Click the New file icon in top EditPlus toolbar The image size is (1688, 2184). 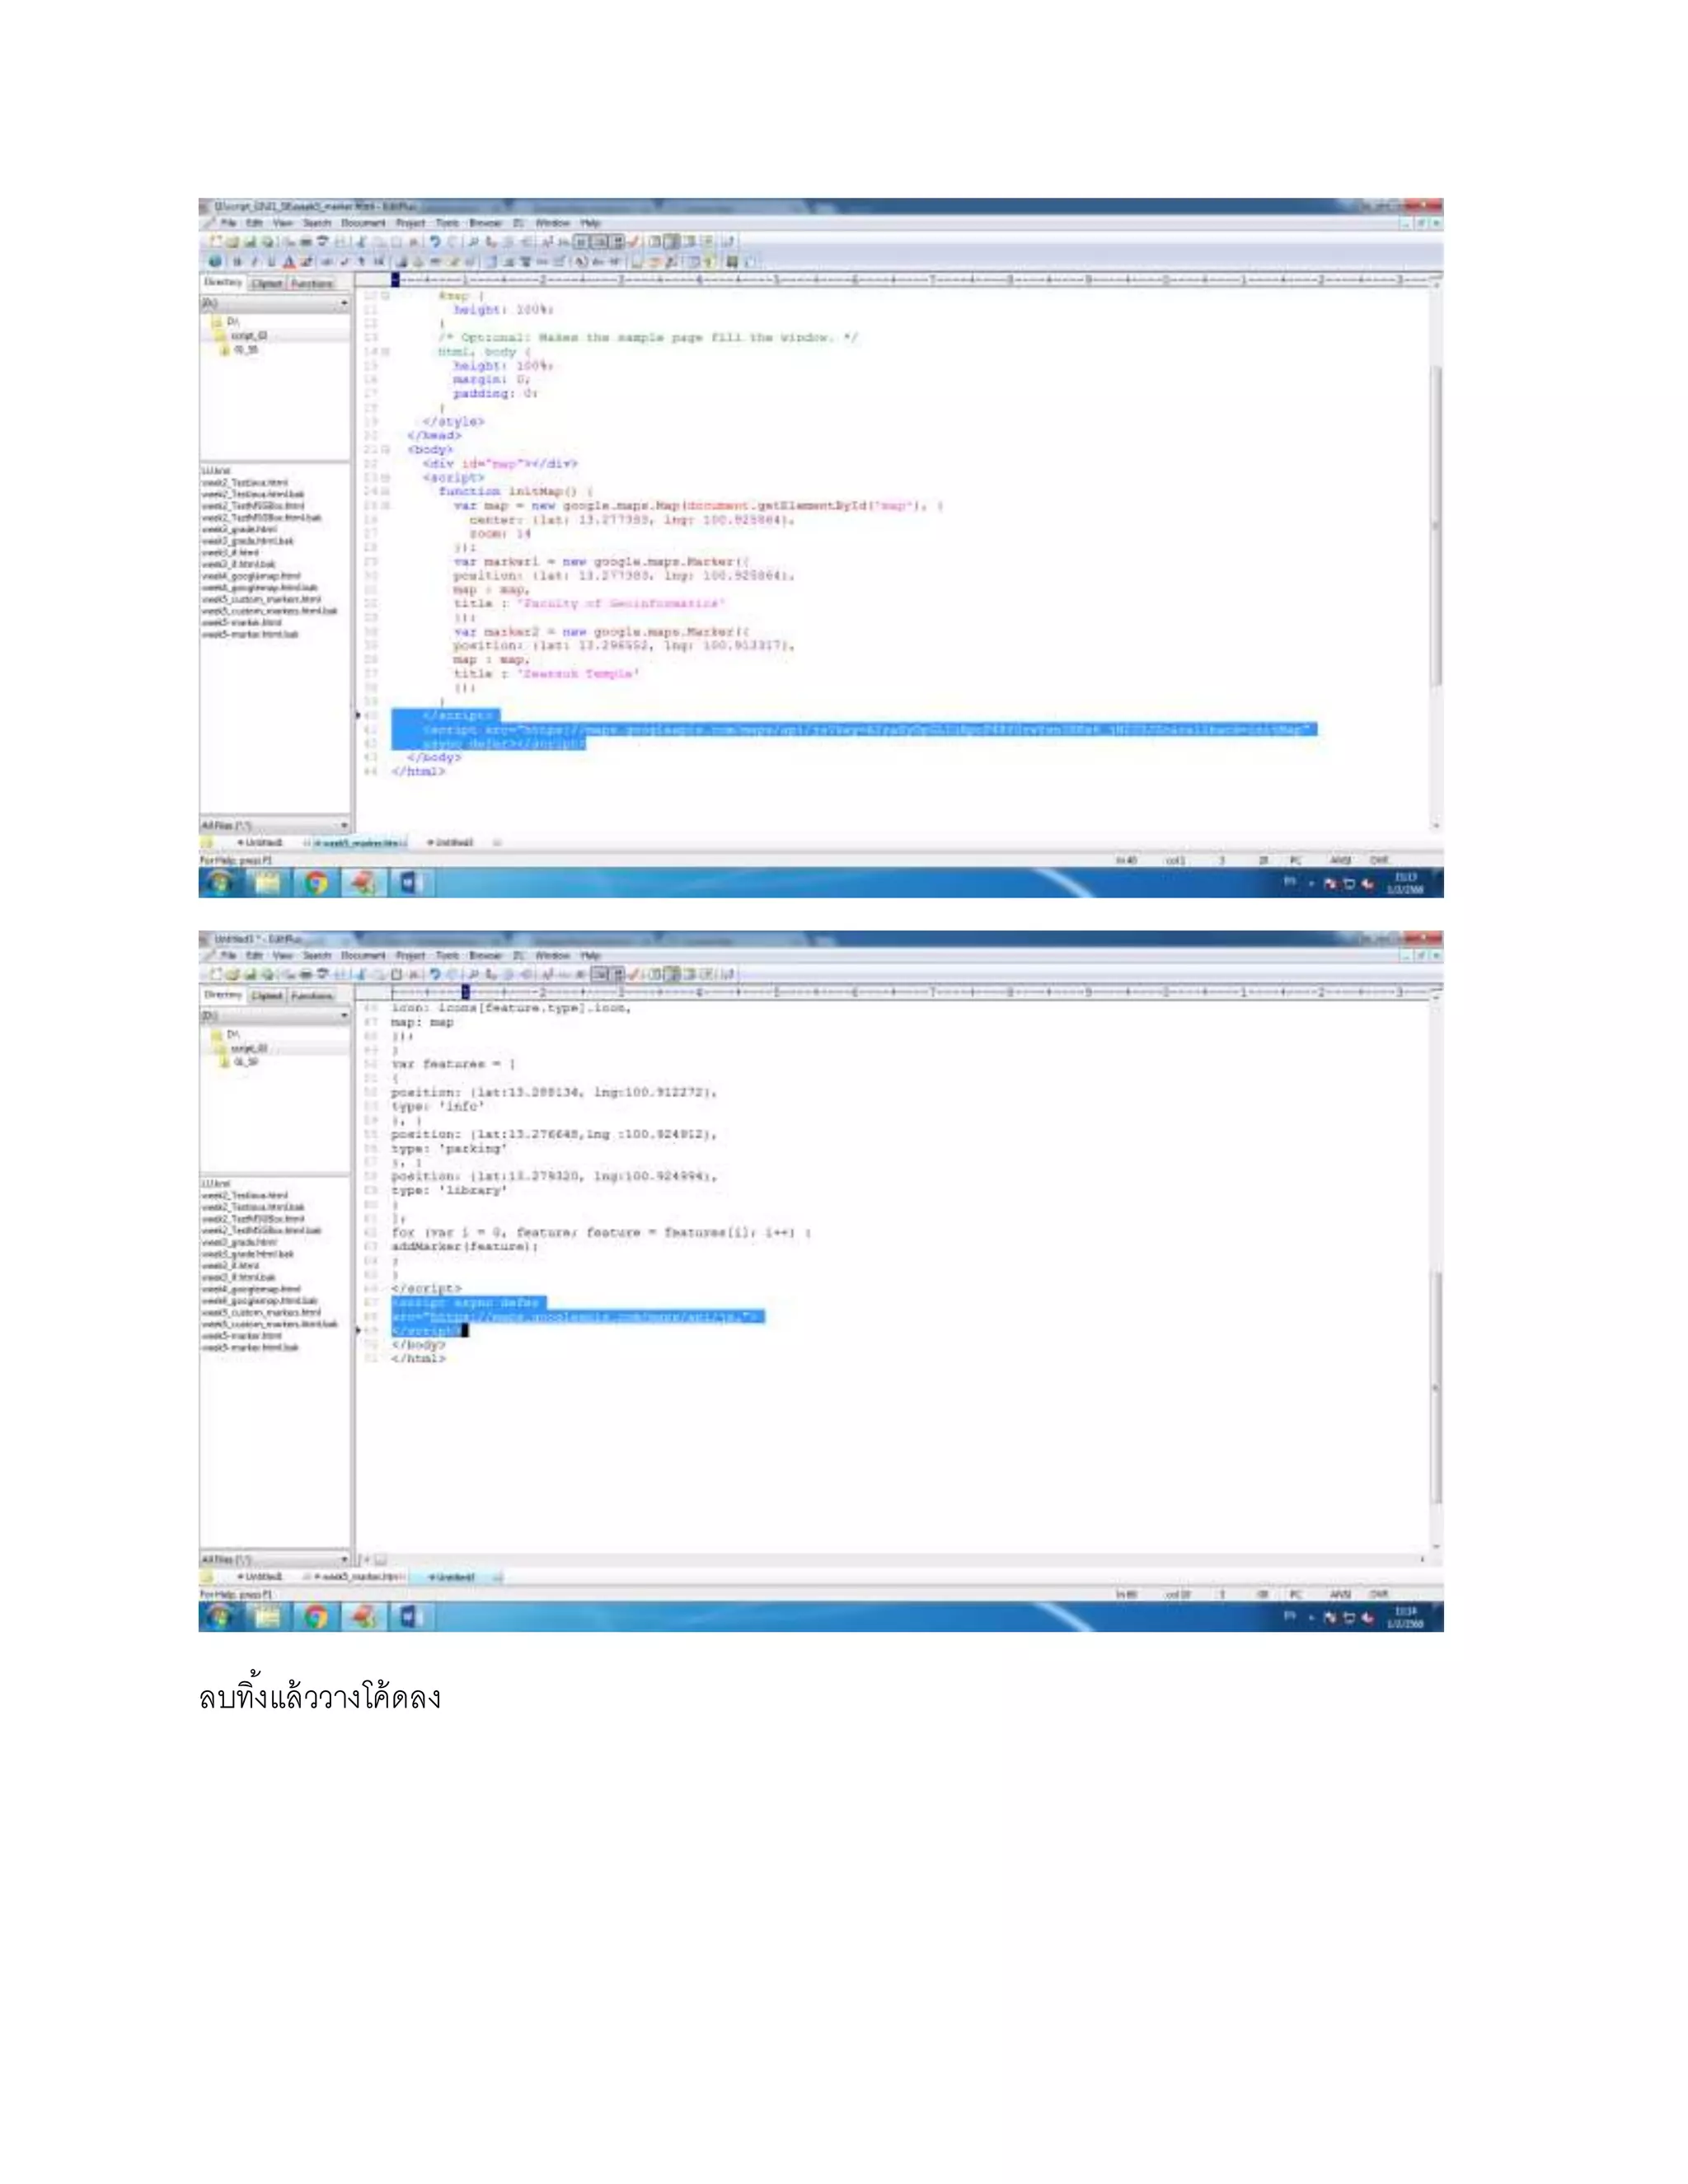(215, 241)
